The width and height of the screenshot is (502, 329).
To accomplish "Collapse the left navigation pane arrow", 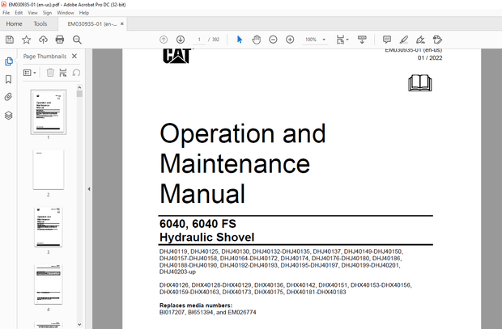I will [x=89, y=189].
